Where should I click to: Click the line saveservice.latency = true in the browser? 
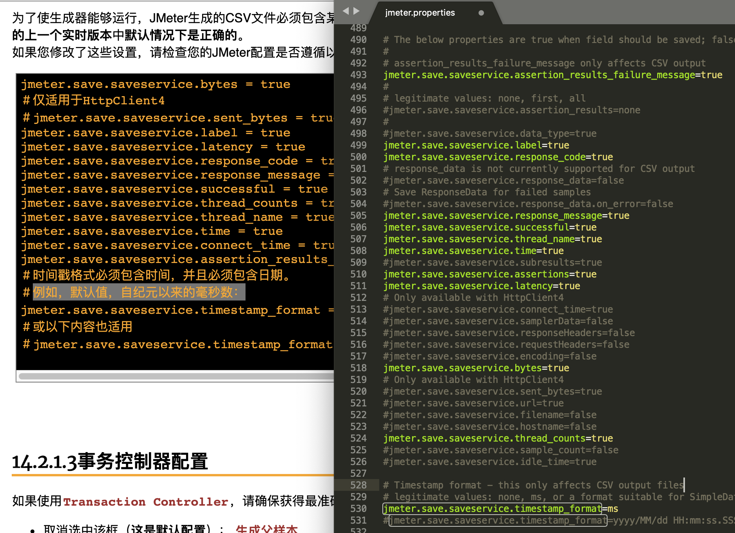point(163,147)
